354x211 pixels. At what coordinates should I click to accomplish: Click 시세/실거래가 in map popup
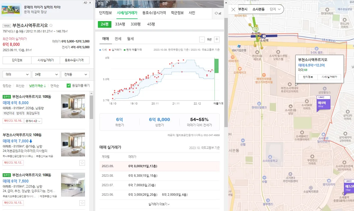(329, 77)
